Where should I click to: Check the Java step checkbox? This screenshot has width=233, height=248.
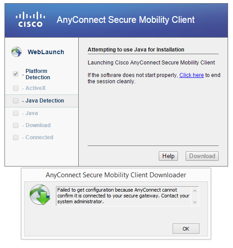pos(16,113)
